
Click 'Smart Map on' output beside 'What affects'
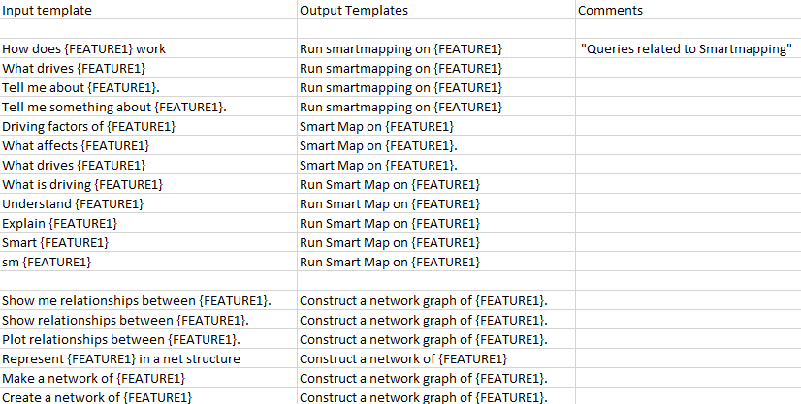436,145
